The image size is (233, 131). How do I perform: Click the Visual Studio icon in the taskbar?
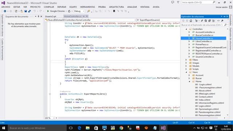point(163,128)
